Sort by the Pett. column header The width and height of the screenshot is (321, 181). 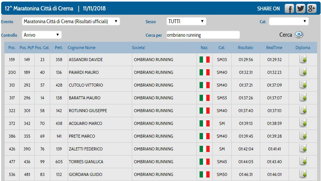[59, 48]
